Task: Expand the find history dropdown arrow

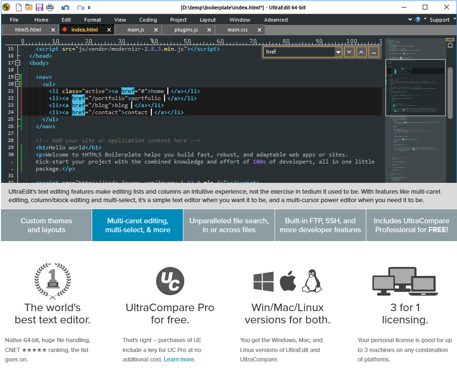Action: click(338, 52)
